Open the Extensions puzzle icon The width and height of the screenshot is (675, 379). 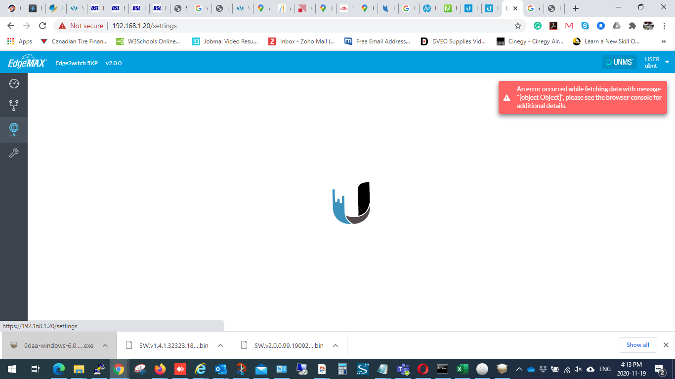point(632,26)
